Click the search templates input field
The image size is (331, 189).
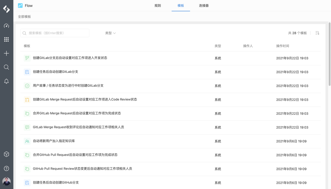[55, 33]
